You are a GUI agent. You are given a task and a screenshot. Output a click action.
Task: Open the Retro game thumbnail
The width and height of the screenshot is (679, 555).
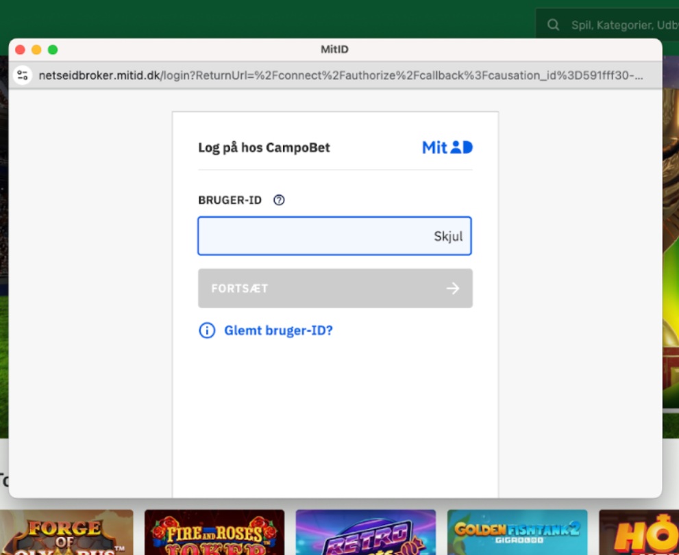[365, 532]
